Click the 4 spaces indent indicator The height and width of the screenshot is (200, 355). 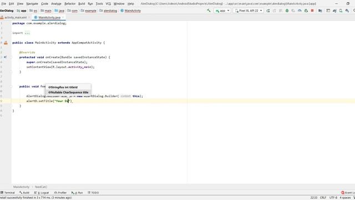[345, 198]
